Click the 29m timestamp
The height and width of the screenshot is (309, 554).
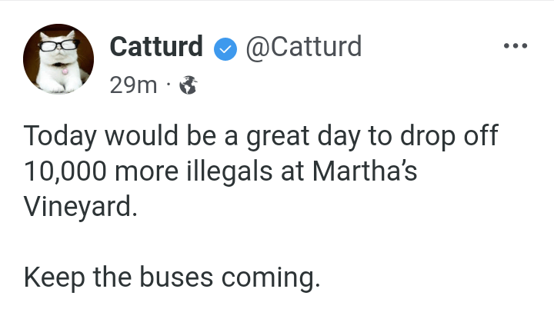click(133, 85)
